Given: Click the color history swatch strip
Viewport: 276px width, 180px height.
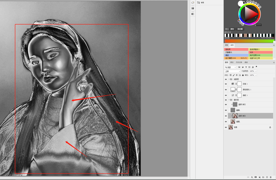Looking at the screenshot, I should pos(249,35).
